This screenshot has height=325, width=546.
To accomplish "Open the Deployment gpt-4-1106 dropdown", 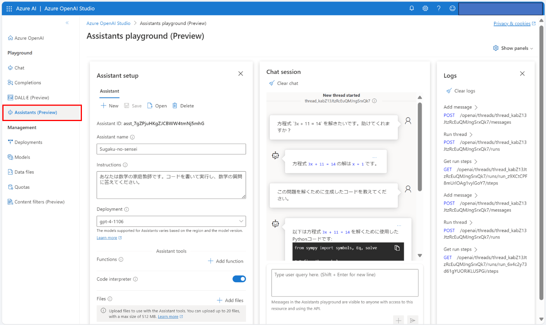I will tap(171, 221).
